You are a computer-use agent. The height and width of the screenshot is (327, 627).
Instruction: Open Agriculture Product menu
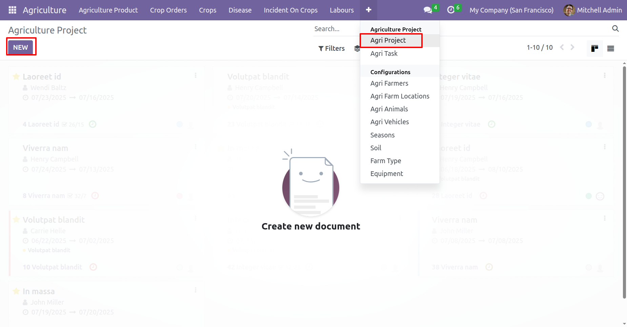(x=108, y=10)
